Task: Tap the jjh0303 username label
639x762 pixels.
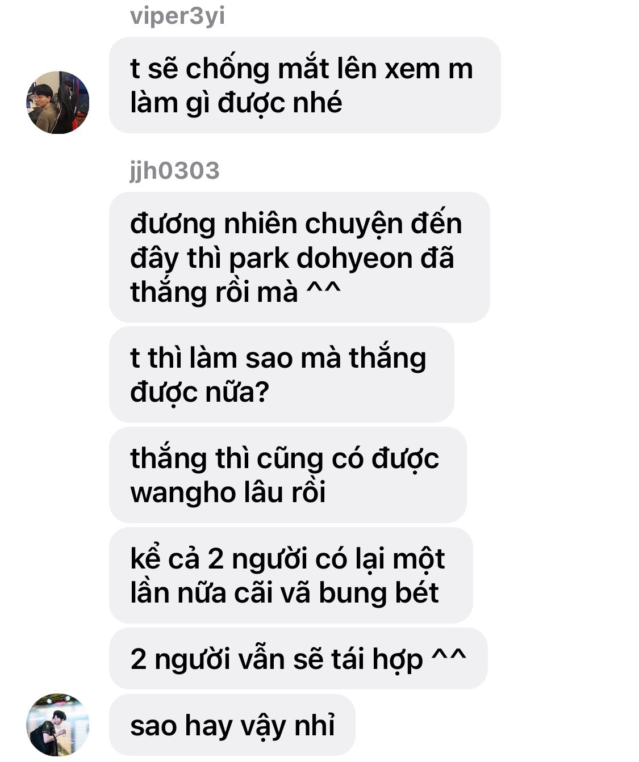Action: coord(174,170)
